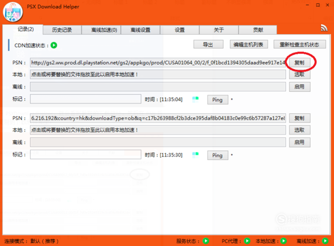The image size is (334, 246).
Task: Click 启用 for the first record's offline row
Action: point(299,87)
